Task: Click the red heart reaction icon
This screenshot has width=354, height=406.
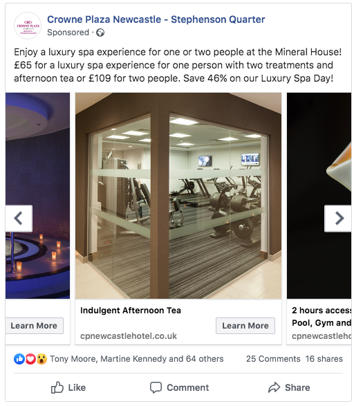Action: pyautogui.click(x=30, y=359)
